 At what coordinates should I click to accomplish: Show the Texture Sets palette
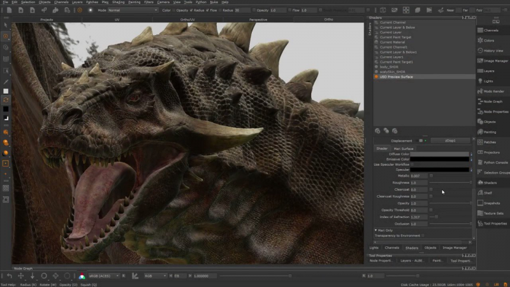pyautogui.click(x=493, y=213)
